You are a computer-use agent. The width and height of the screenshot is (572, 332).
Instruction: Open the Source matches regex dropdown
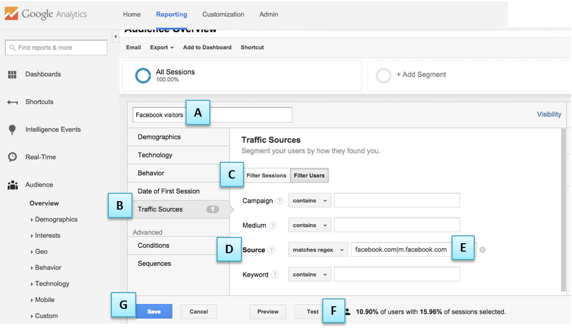[x=318, y=250]
